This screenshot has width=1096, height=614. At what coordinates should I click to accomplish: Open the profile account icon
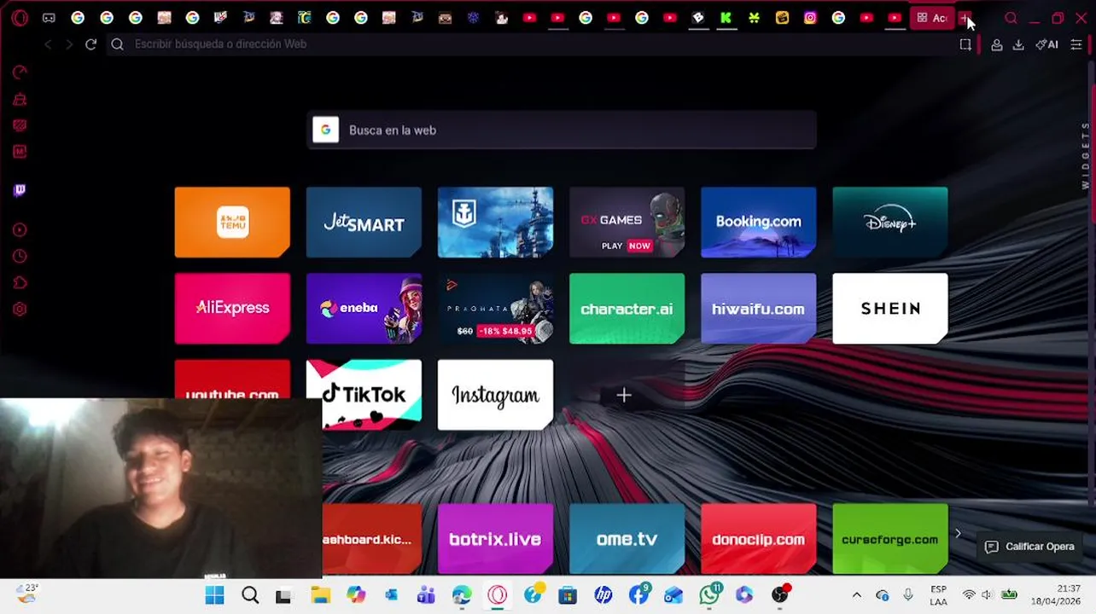coord(996,45)
